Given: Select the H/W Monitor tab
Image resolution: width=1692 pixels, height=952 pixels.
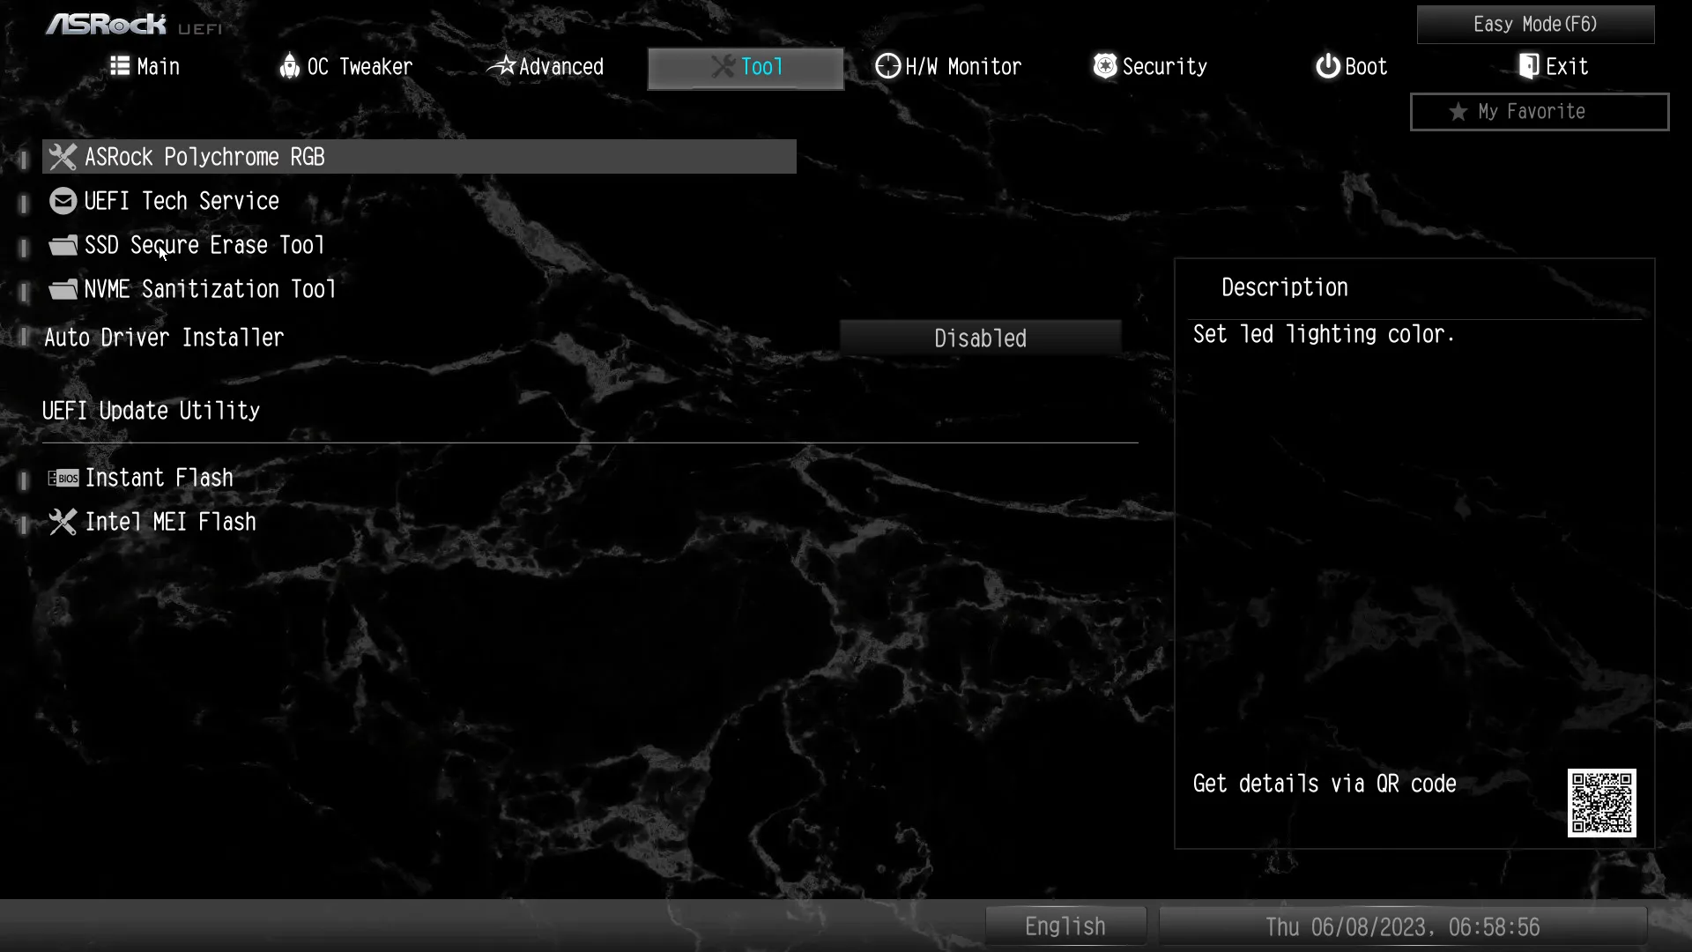Looking at the screenshot, I should (948, 67).
